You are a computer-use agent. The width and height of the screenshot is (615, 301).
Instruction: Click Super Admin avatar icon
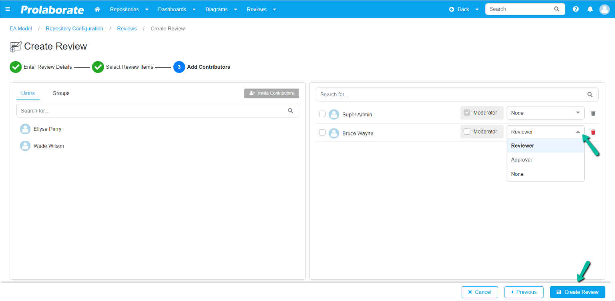pos(334,114)
